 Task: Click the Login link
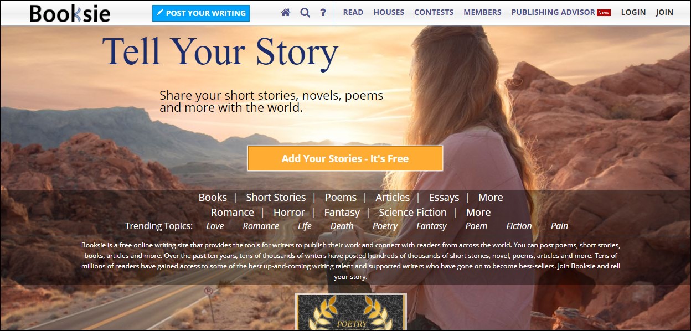633,12
